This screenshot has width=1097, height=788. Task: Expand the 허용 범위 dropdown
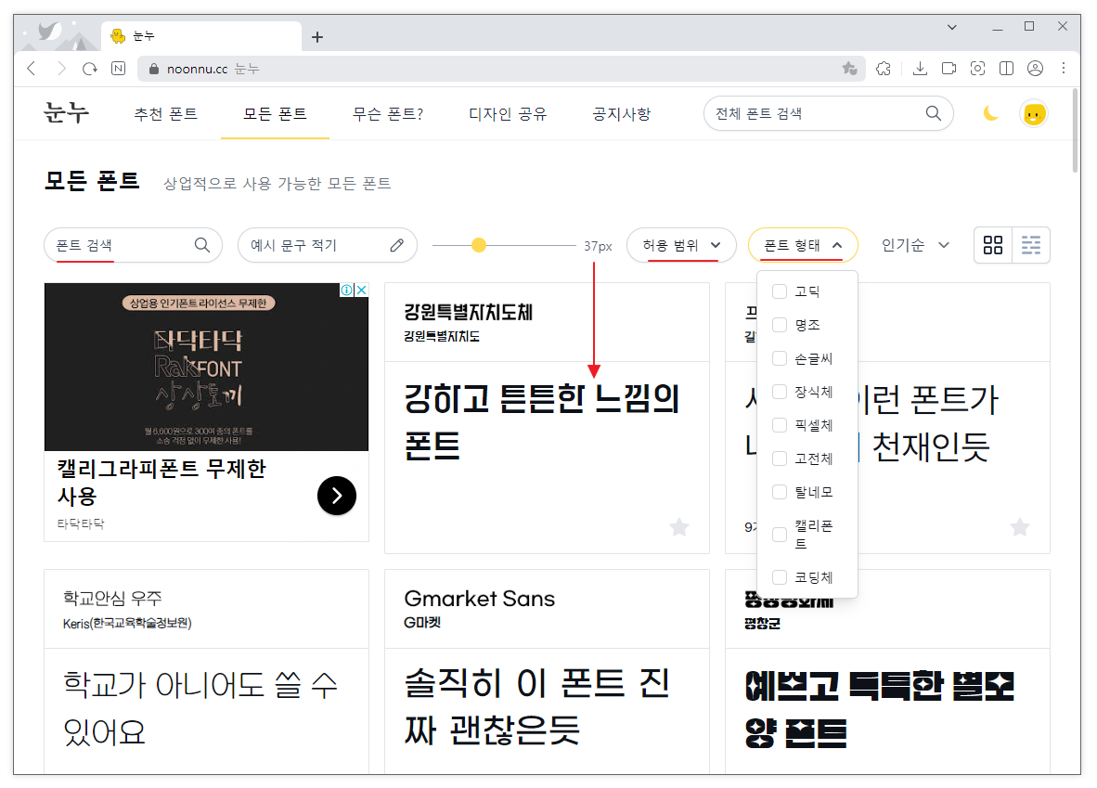click(681, 245)
